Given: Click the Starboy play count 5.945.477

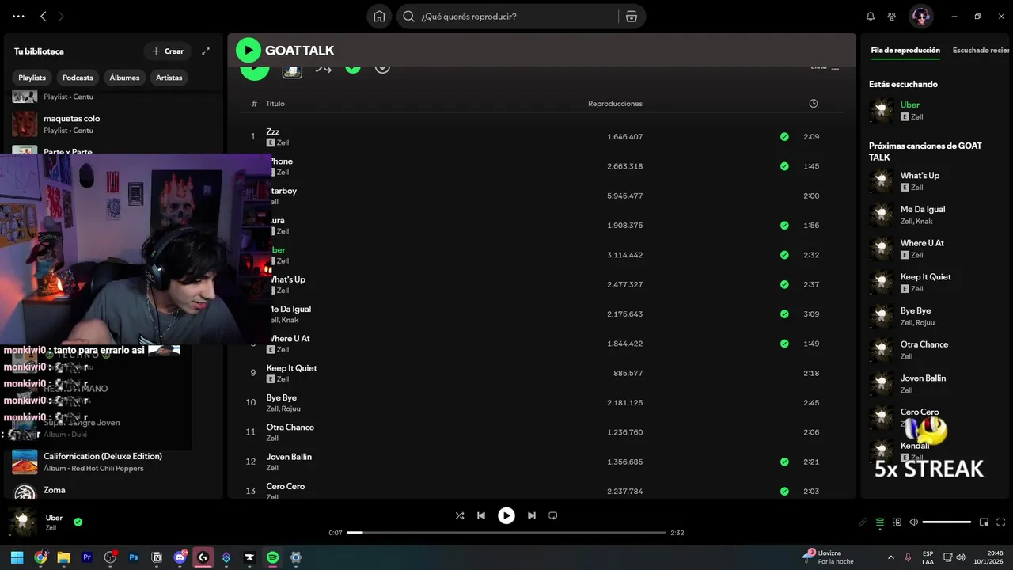Looking at the screenshot, I should [x=624, y=196].
